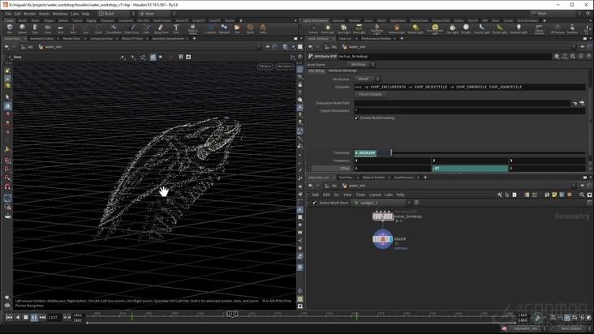Expand the Asset Name attribvop dropdown
594x334 pixels.
click(361, 65)
